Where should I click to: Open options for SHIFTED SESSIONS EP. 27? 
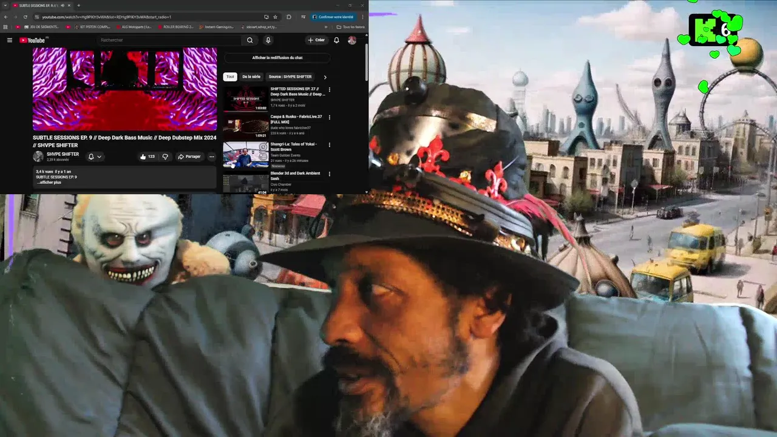click(330, 89)
